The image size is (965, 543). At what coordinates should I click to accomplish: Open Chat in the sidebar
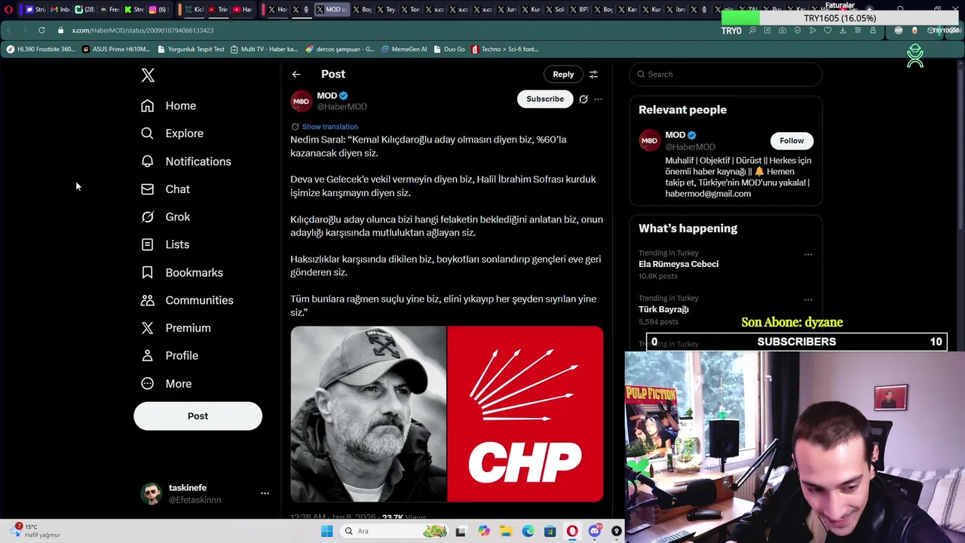[166, 189]
